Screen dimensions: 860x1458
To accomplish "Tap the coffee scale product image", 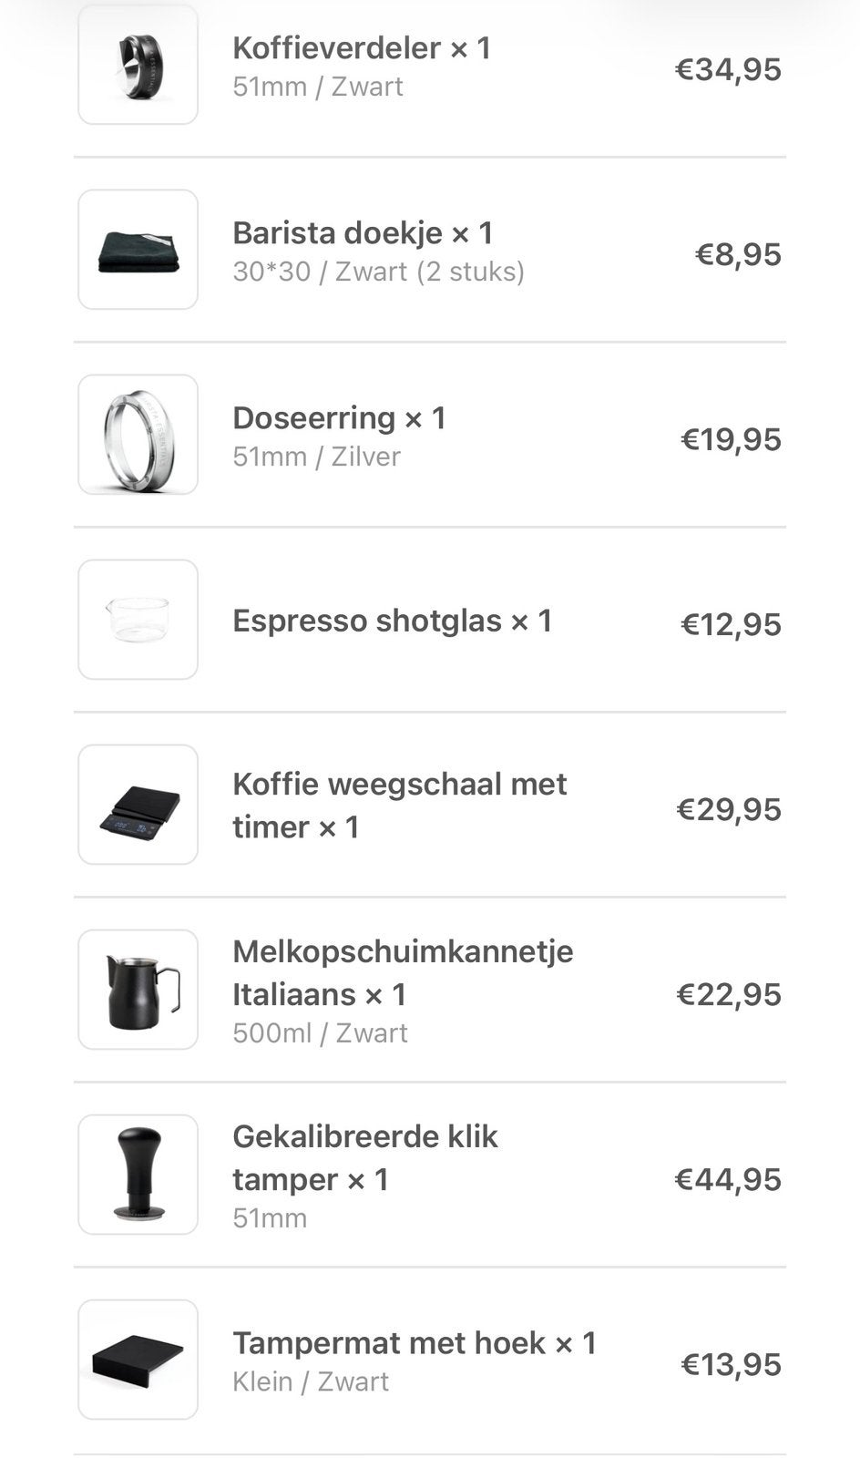I will 138,805.
